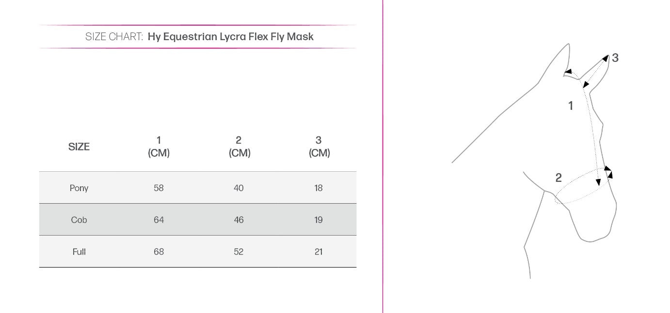670x313 pixels.
Task: Select the "2 (CM)" column header
Action: 239,147
